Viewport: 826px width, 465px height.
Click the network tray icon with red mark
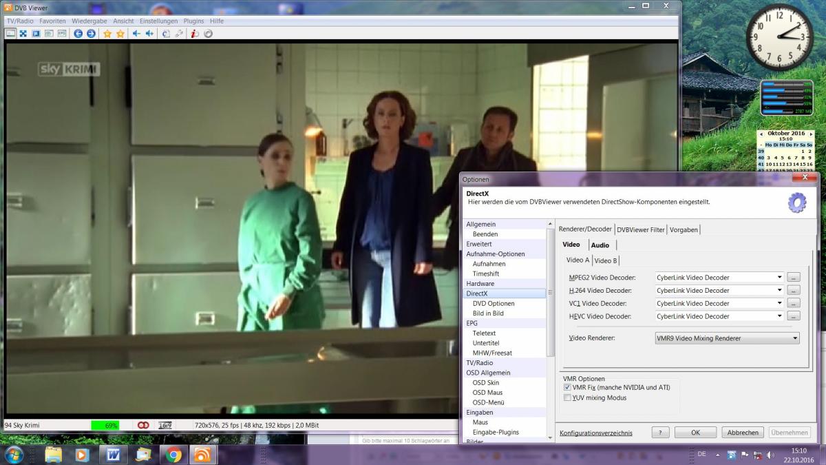click(x=756, y=455)
